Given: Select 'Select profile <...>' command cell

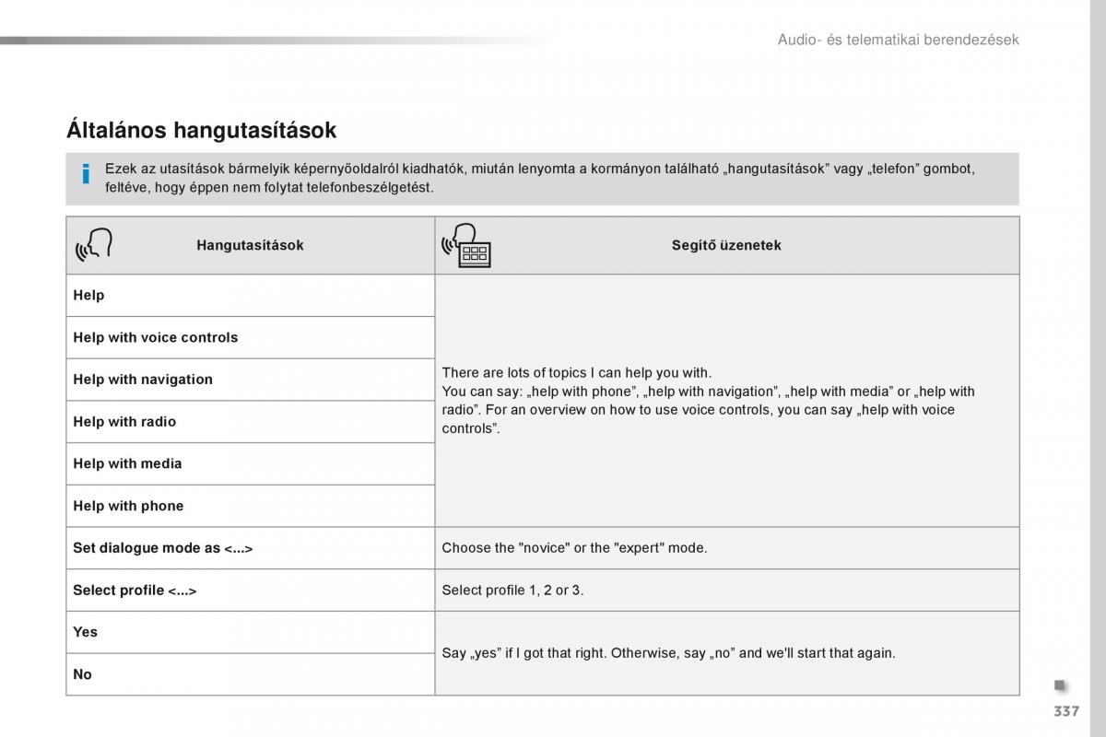Looking at the screenshot, I should [251, 591].
